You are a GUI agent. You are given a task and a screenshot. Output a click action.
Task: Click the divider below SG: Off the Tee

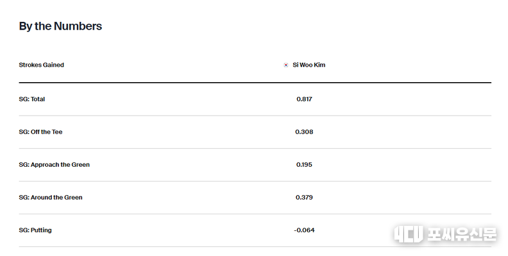pos(255,148)
